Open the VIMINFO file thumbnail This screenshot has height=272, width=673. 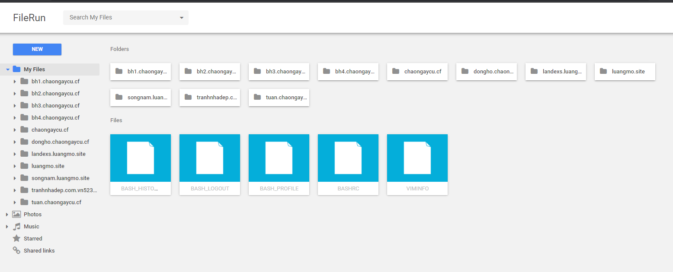(x=417, y=158)
